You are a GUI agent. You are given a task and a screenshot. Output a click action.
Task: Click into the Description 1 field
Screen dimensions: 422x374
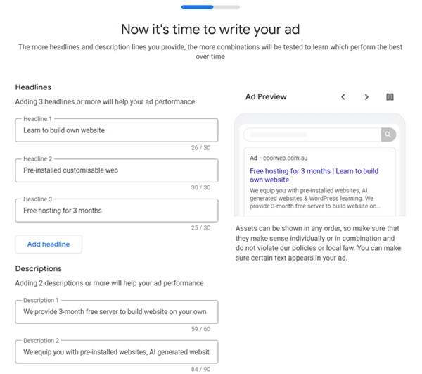[117, 311]
